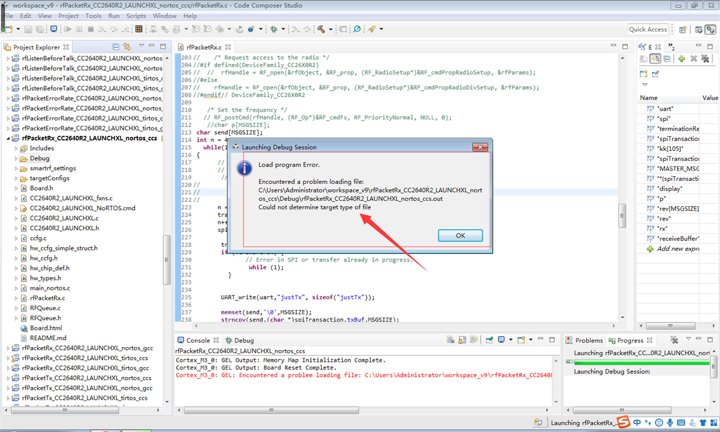Open the Project menu
The height and width of the screenshot is (432, 720).
68,16
